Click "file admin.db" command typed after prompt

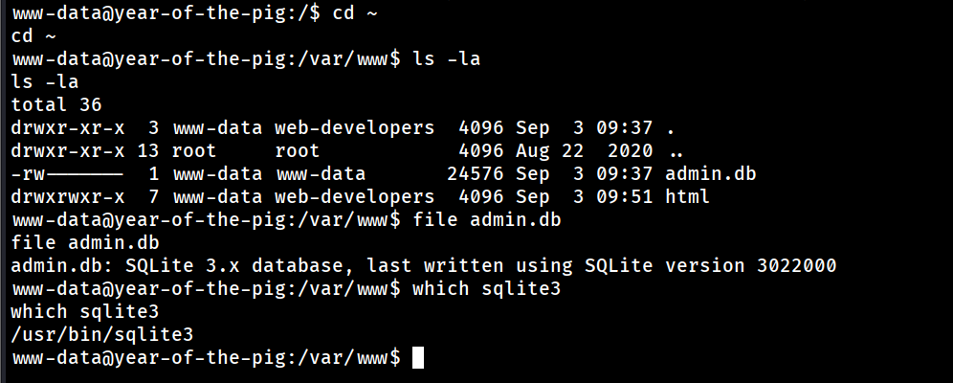(486, 220)
